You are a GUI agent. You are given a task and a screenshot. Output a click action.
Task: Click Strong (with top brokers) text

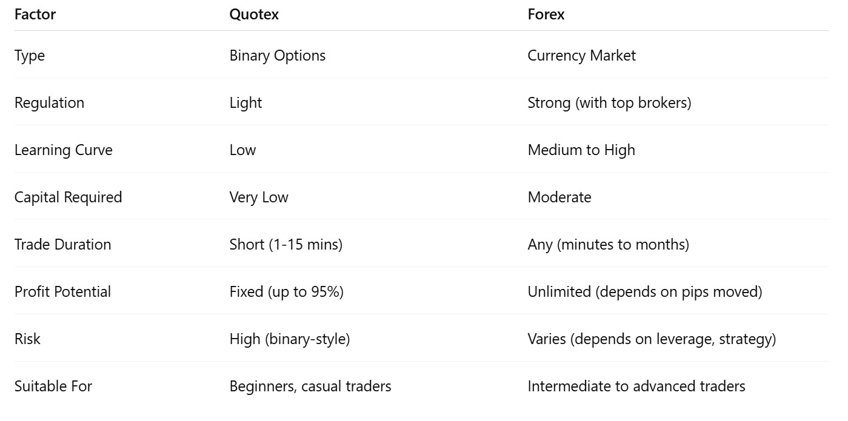pyautogui.click(x=610, y=103)
